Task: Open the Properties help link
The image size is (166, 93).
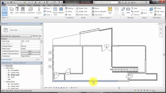Action: (6, 59)
